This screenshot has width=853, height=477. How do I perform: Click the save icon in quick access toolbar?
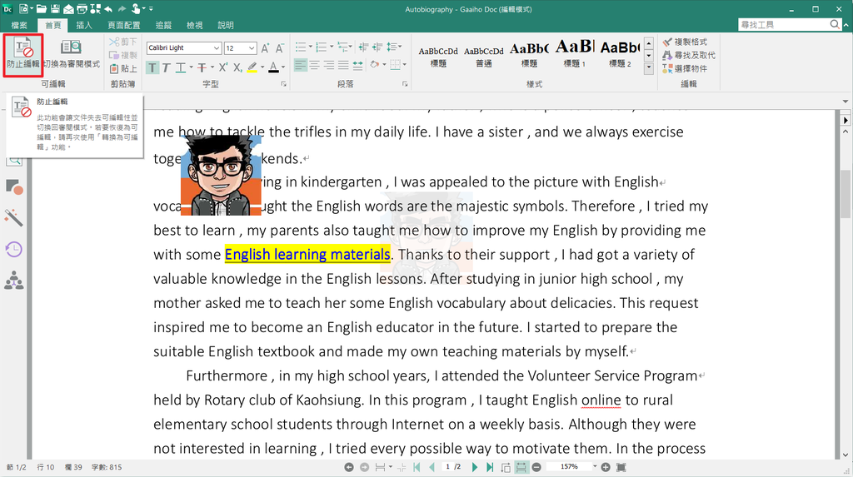pyautogui.click(x=54, y=9)
